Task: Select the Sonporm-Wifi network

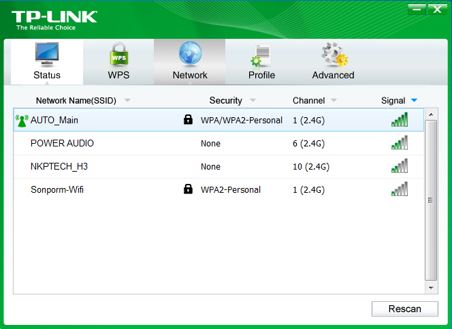Action: coord(219,189)
